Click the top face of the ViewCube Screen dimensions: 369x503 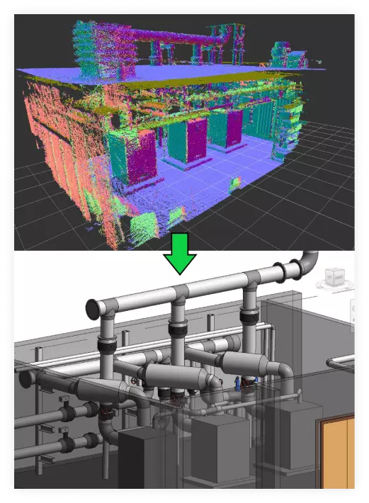pos(335,269)
